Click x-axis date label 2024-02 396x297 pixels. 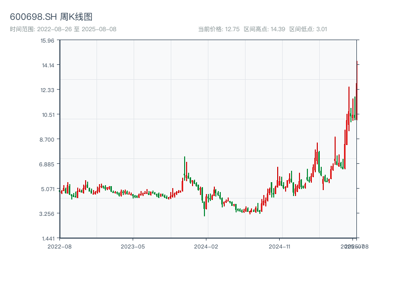(206, 247)
